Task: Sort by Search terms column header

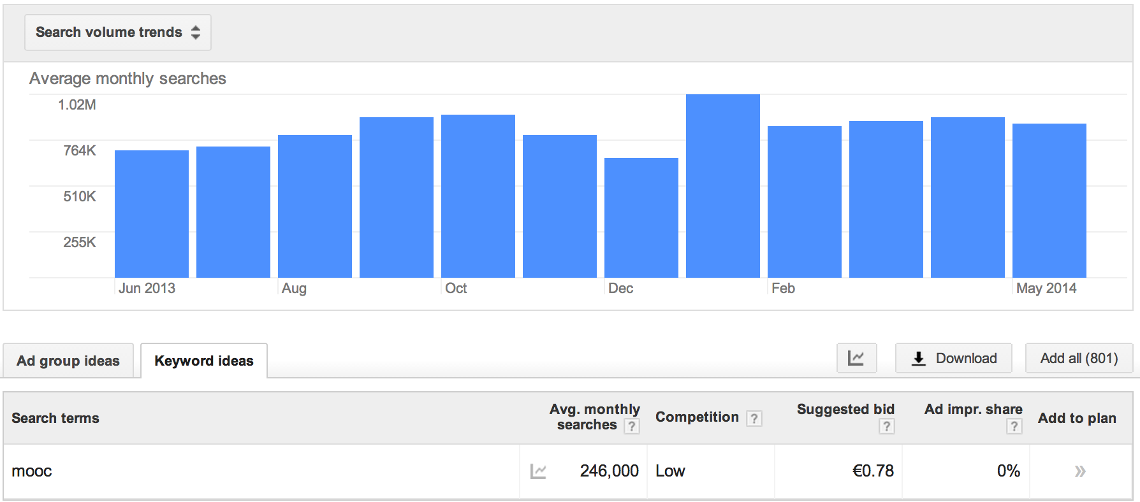Action: coord(55,418)
